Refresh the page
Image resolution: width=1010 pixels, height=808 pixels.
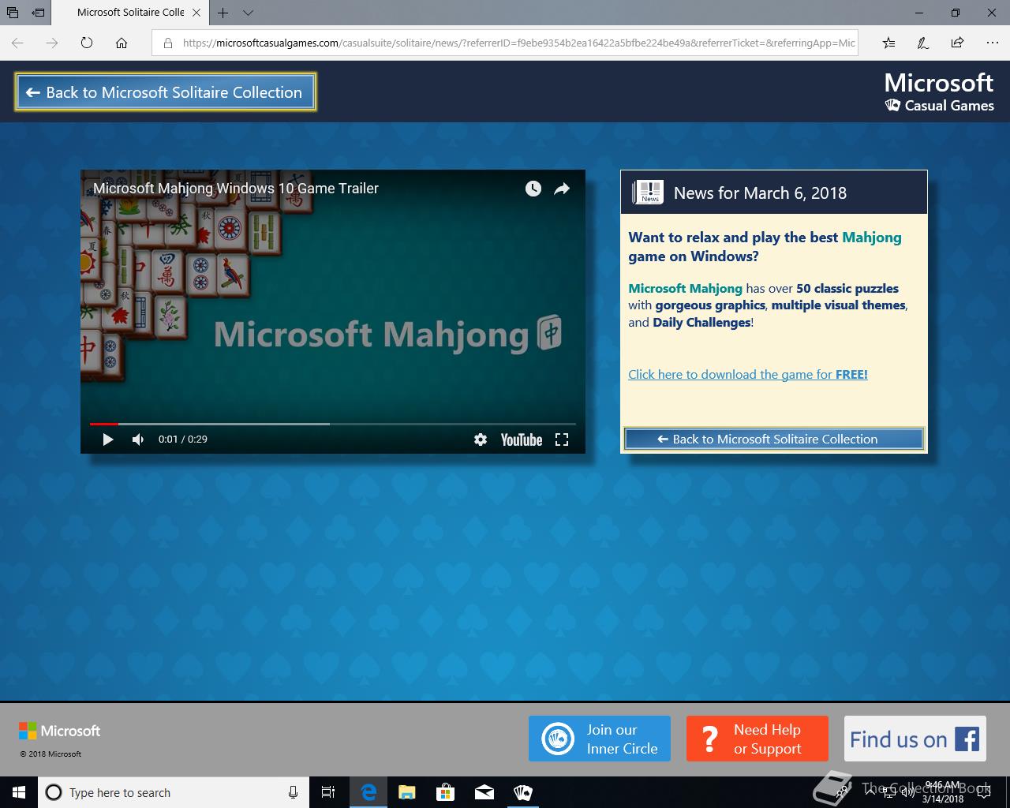point(87,43)
